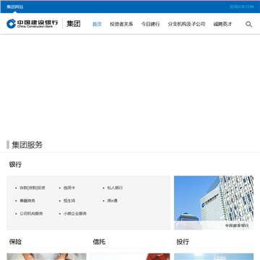This screenshot has height=260, width=260.
Task: Click the 集团 label beside the logo
Action: [x=74, y=24]
